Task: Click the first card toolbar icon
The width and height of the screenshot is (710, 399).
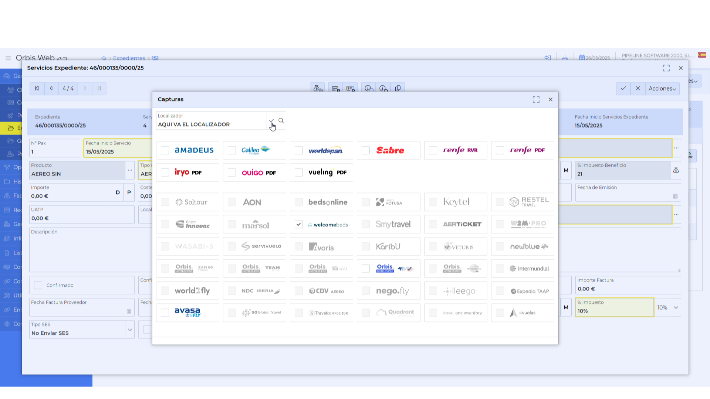Action: (336, 89)
